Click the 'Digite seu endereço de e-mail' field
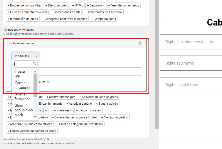The height and width of the screenshot is (149, 222). pos(191,42)
